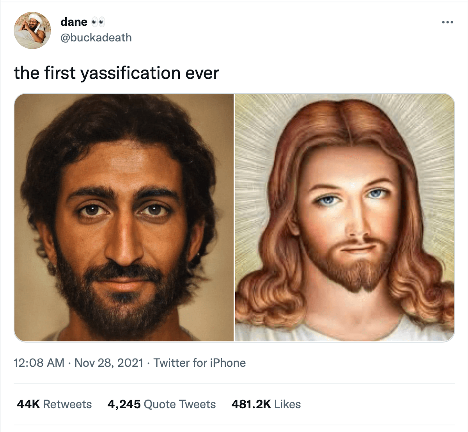Viewport: 468px width, 432px height.
Task: Click the Nov 28, 2021 date
Action: coord(109,363)
